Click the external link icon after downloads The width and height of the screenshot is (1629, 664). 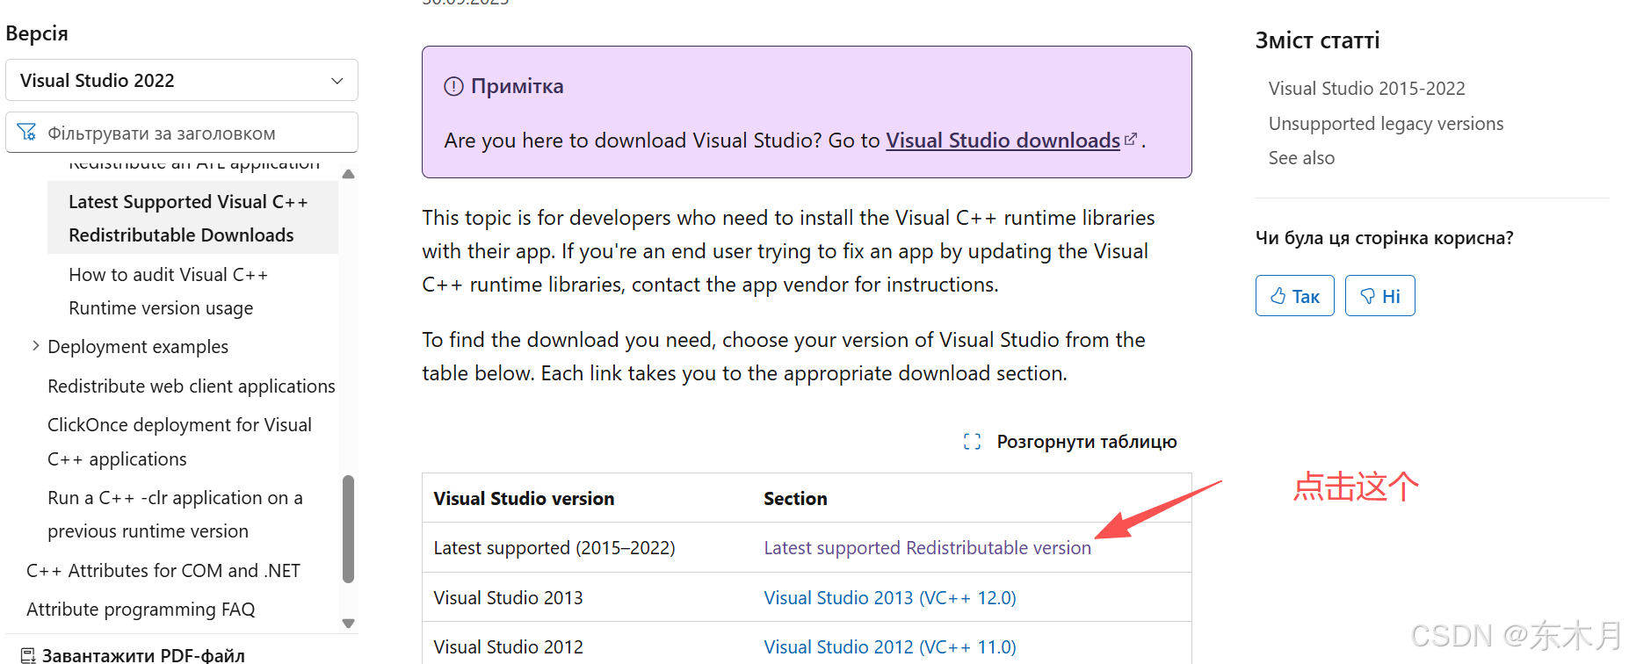pyautogui.click(x=1131, y=139)
